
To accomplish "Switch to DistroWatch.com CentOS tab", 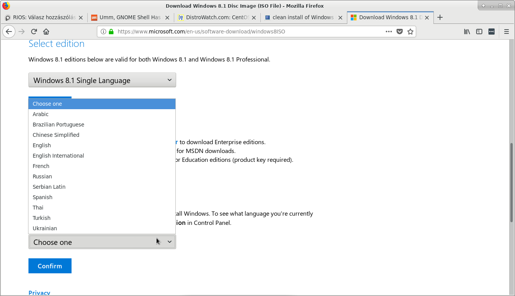I will [x=217, y=17].
